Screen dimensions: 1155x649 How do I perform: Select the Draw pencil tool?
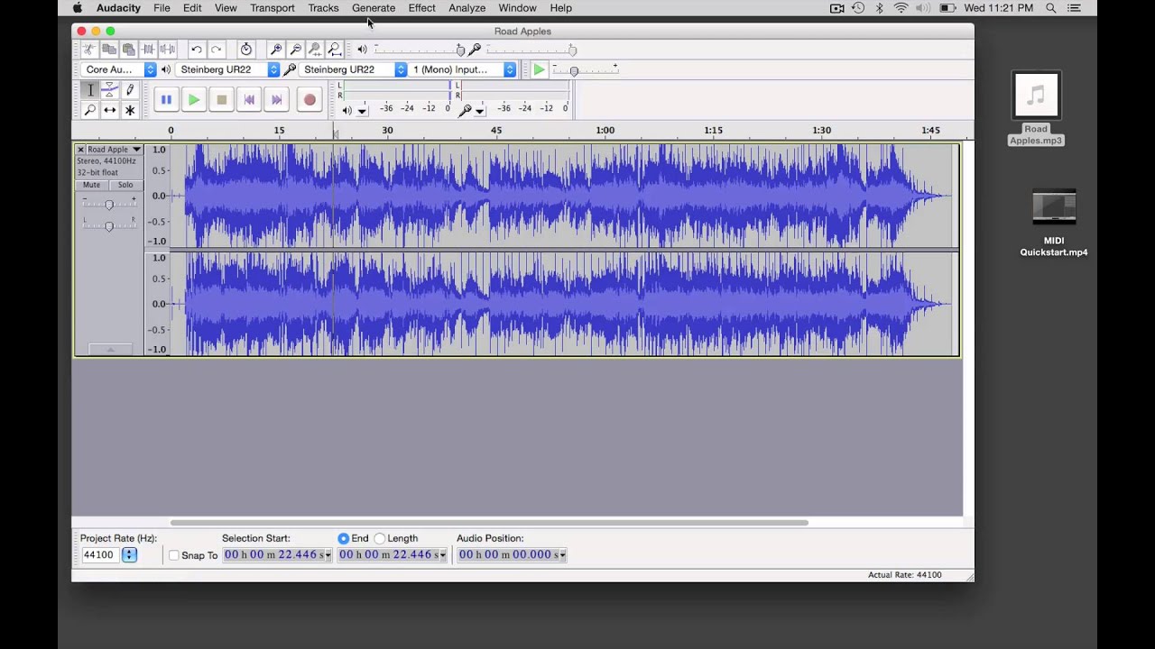coord(129,90)
